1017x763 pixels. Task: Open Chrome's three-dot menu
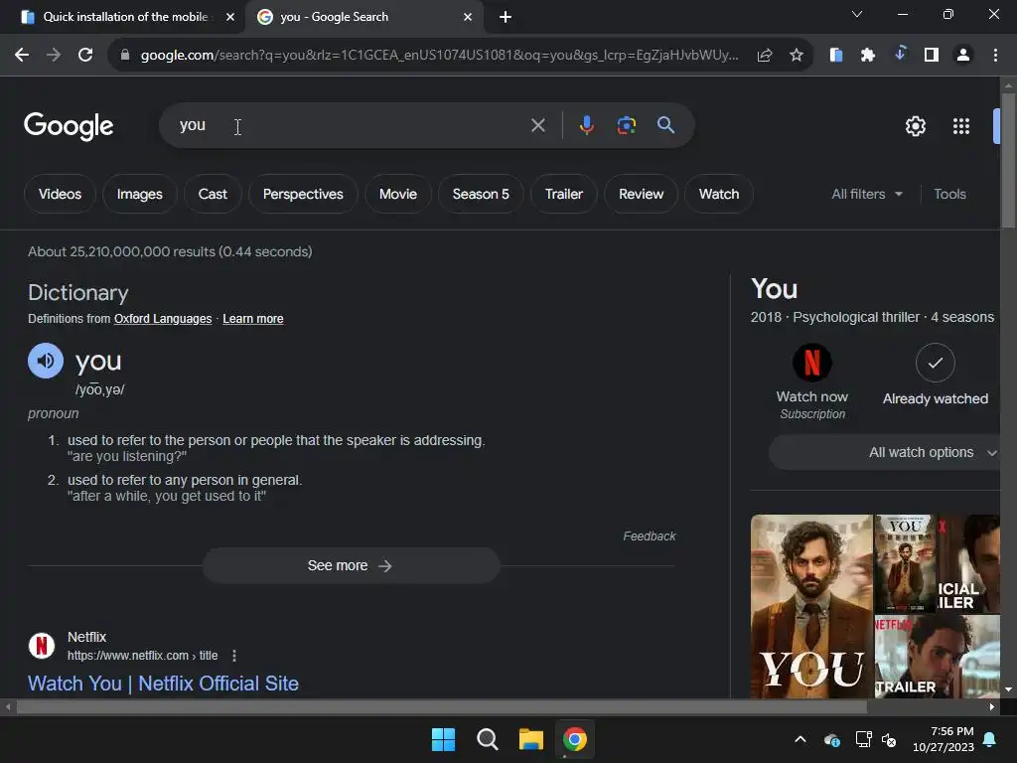(x=995, y=56)
